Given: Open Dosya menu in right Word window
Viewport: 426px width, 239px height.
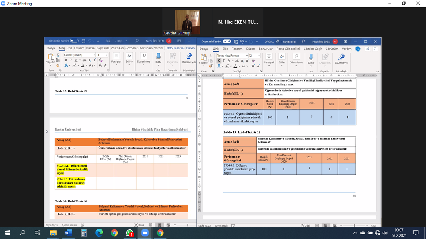Looking at the screenshot, I should [x=203, y=49].
